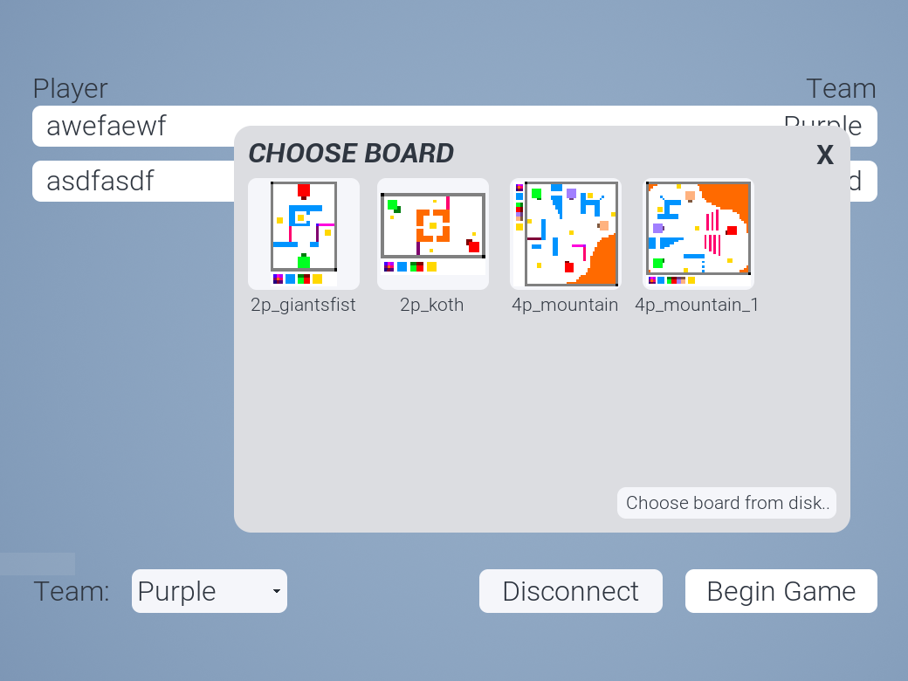Choose the 4p_mountain board thumbnail
This screenshot has width=908, height=681.
[565, 234]
